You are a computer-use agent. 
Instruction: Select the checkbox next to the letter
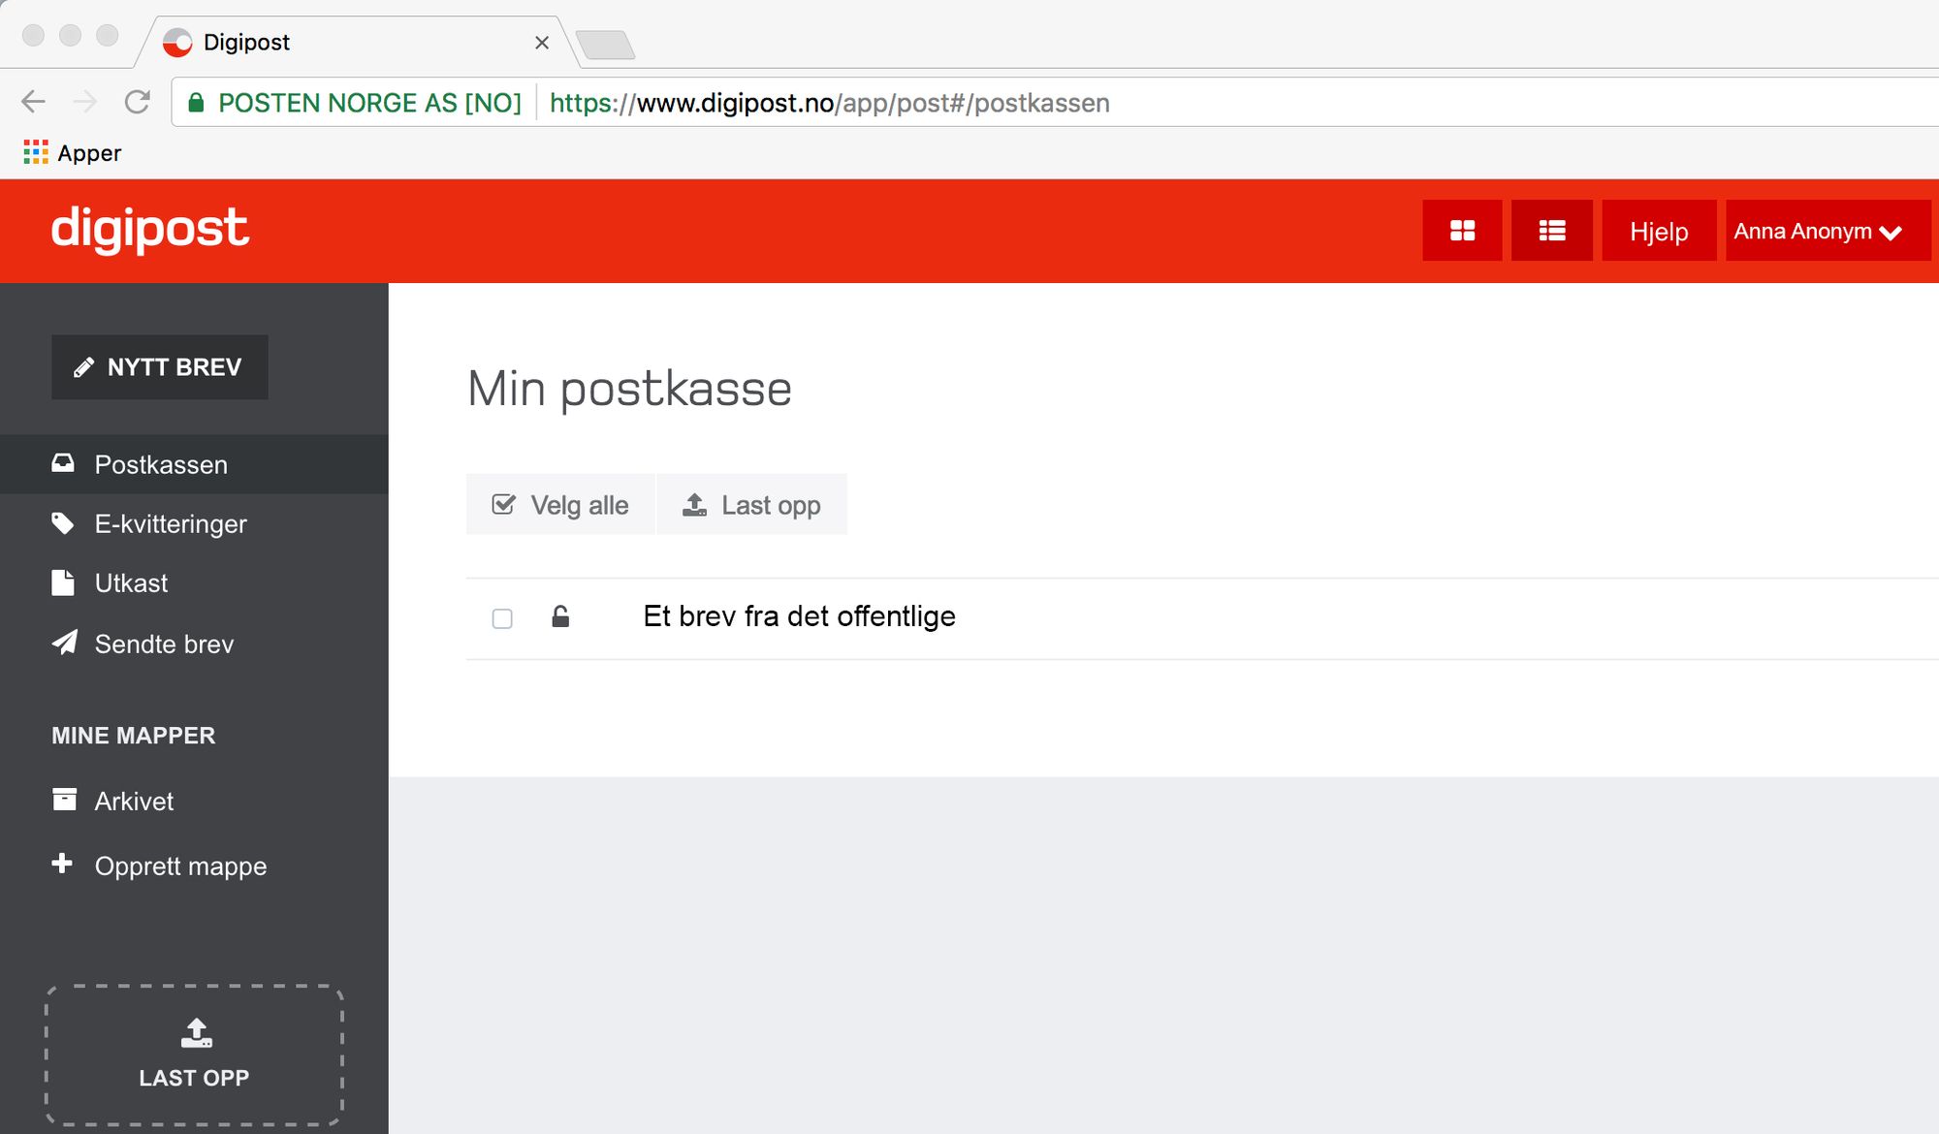coord(502,618)
